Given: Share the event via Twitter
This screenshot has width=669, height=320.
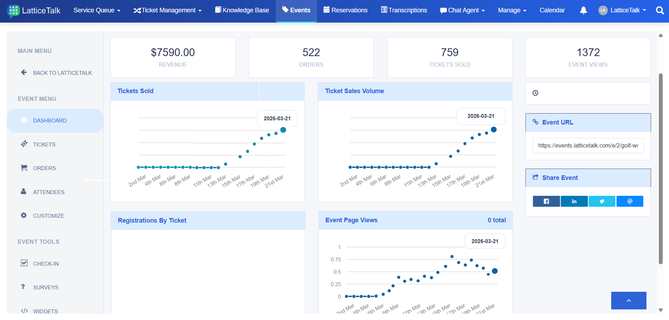Looking at the screenshot, I should pyautogui.click(x=602, y=201).
